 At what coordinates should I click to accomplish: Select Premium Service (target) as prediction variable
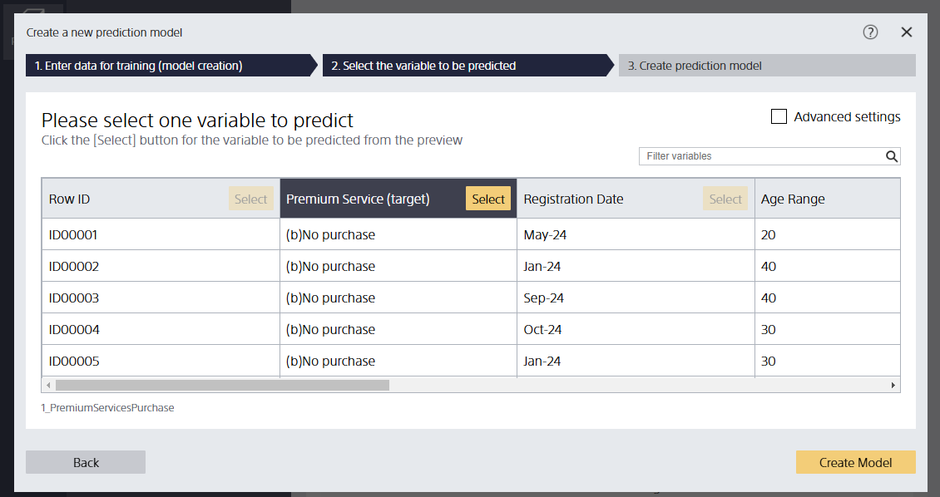tap(488, 199)
